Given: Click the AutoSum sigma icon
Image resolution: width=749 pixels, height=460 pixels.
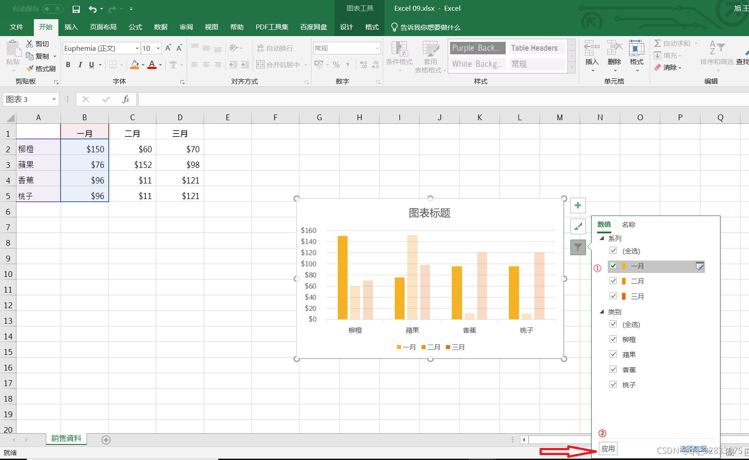Looking at the screenshot, I should coord(658,43).
